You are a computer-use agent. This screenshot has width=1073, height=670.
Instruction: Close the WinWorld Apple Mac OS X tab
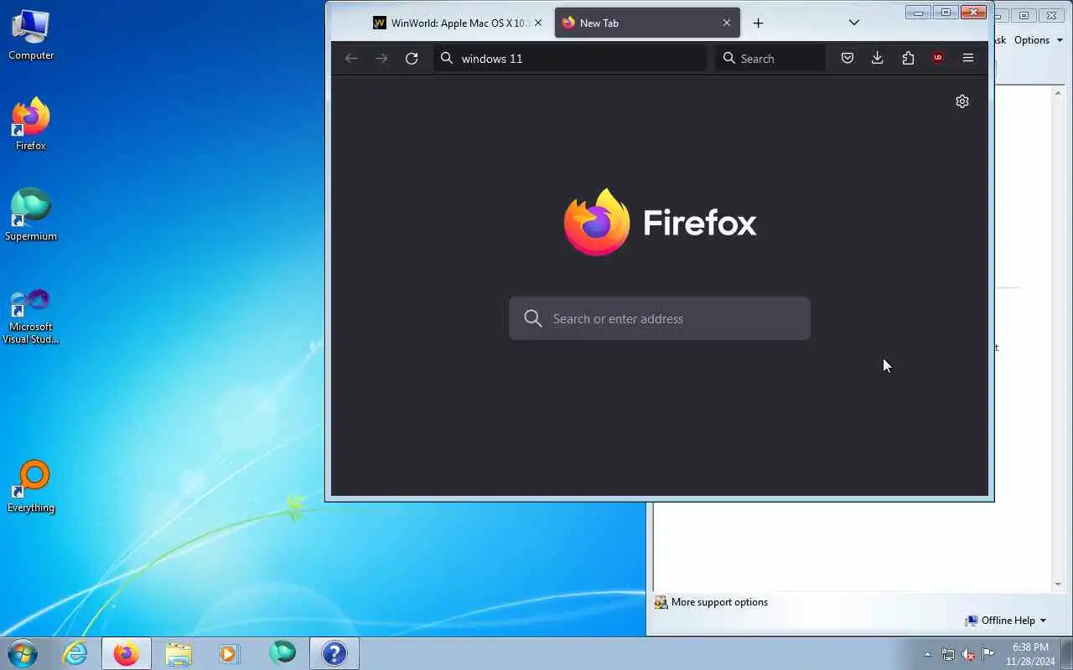pos(538,23)
